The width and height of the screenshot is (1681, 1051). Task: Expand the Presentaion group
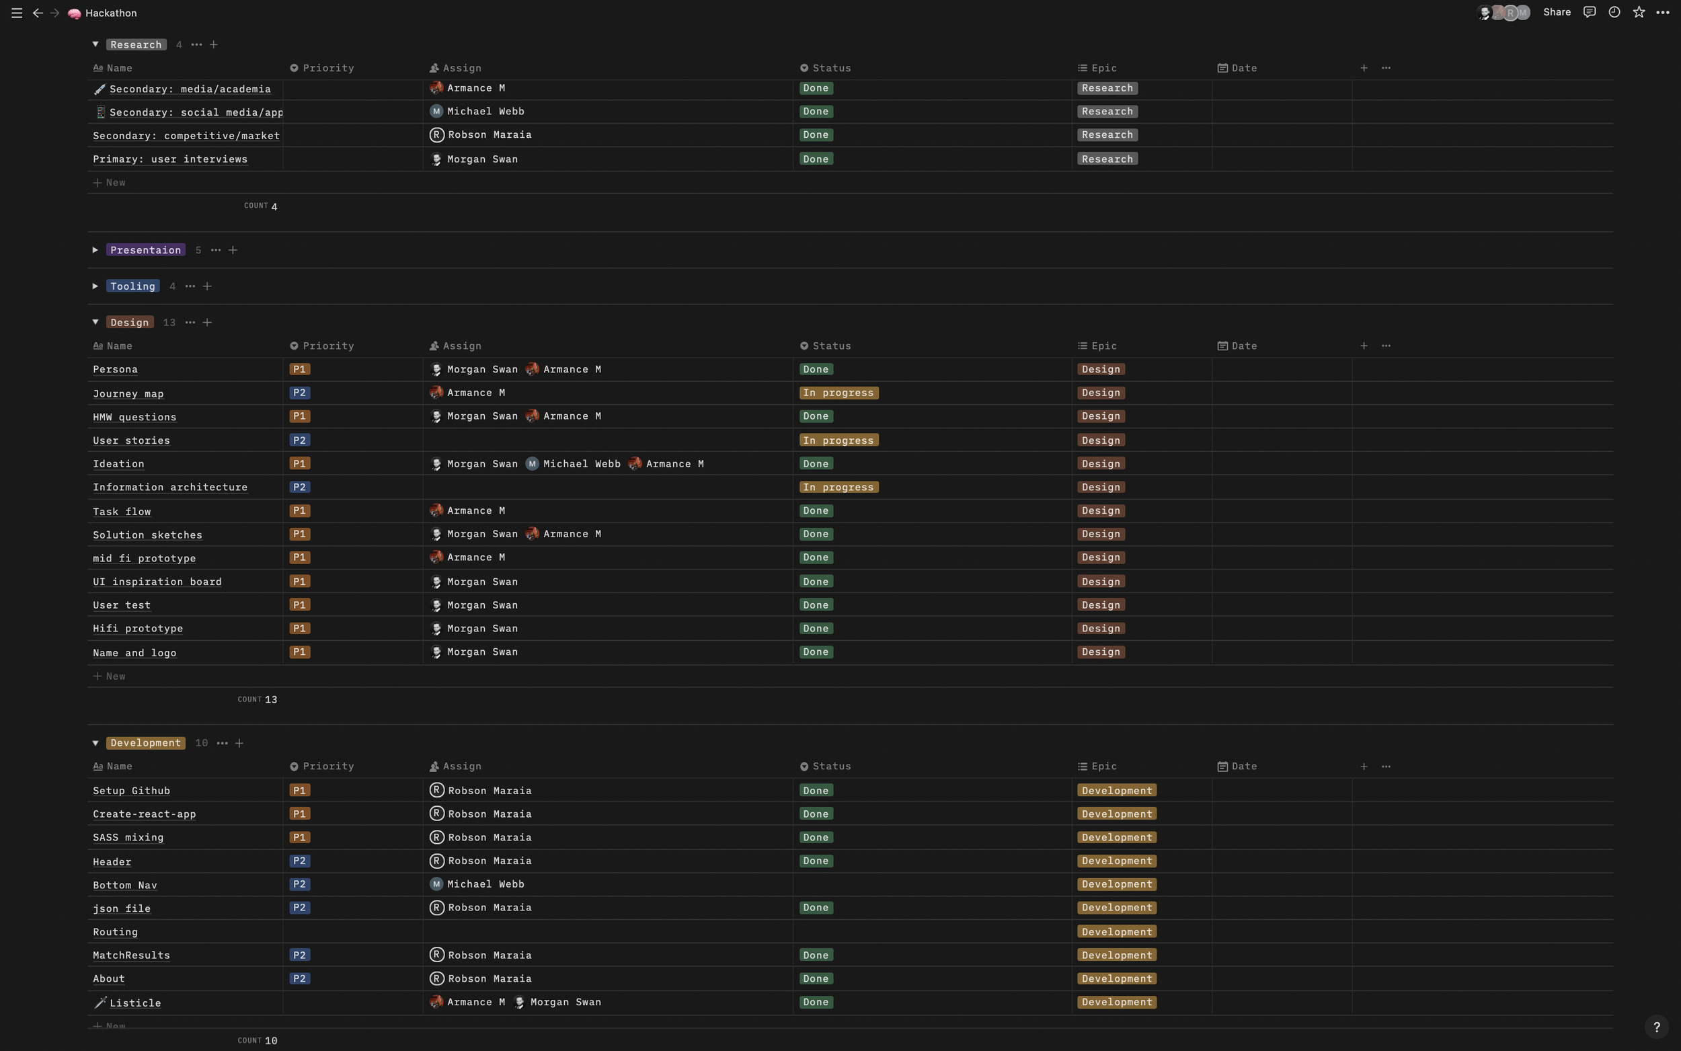pos(95,250)
